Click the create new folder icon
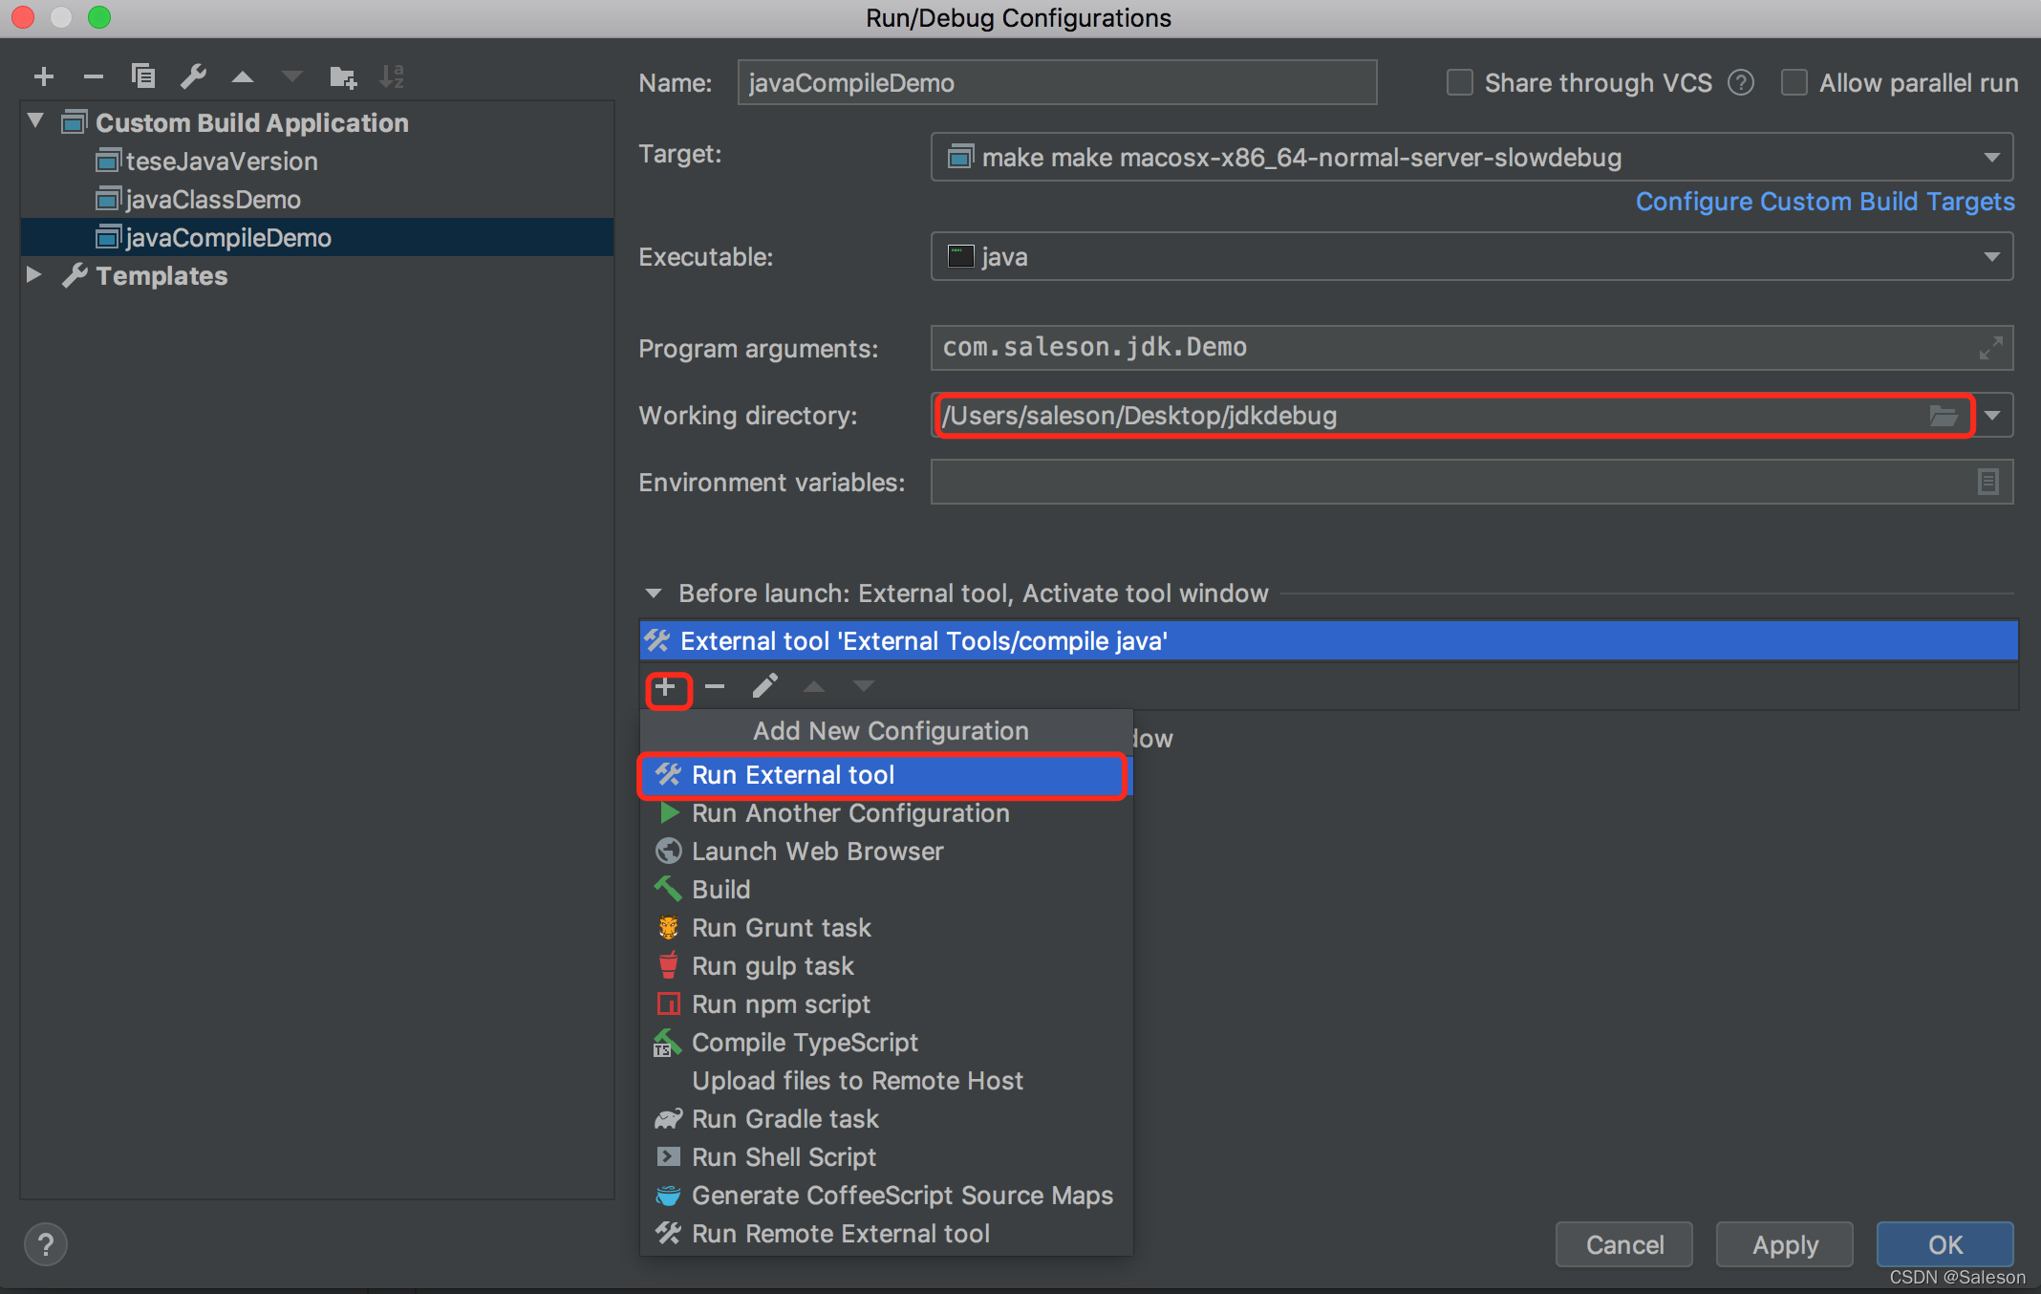2041x1294 pixels. [342, 76]
